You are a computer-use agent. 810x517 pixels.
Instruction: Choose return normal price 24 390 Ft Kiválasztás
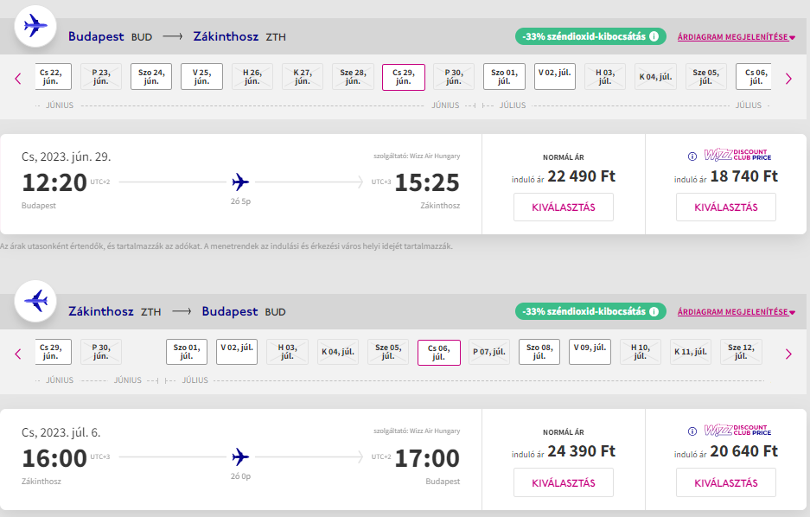[x=563, y=482]
